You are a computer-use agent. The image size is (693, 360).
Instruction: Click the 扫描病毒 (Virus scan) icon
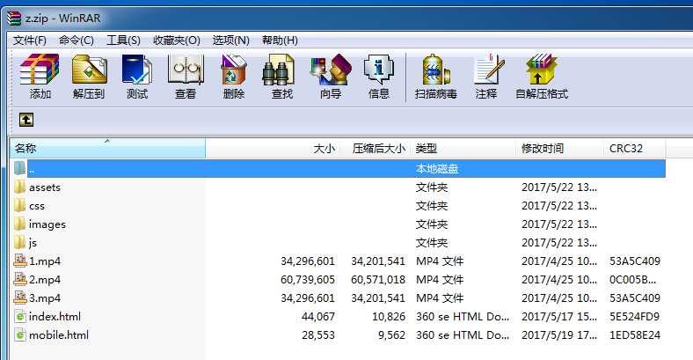[436, 70]
